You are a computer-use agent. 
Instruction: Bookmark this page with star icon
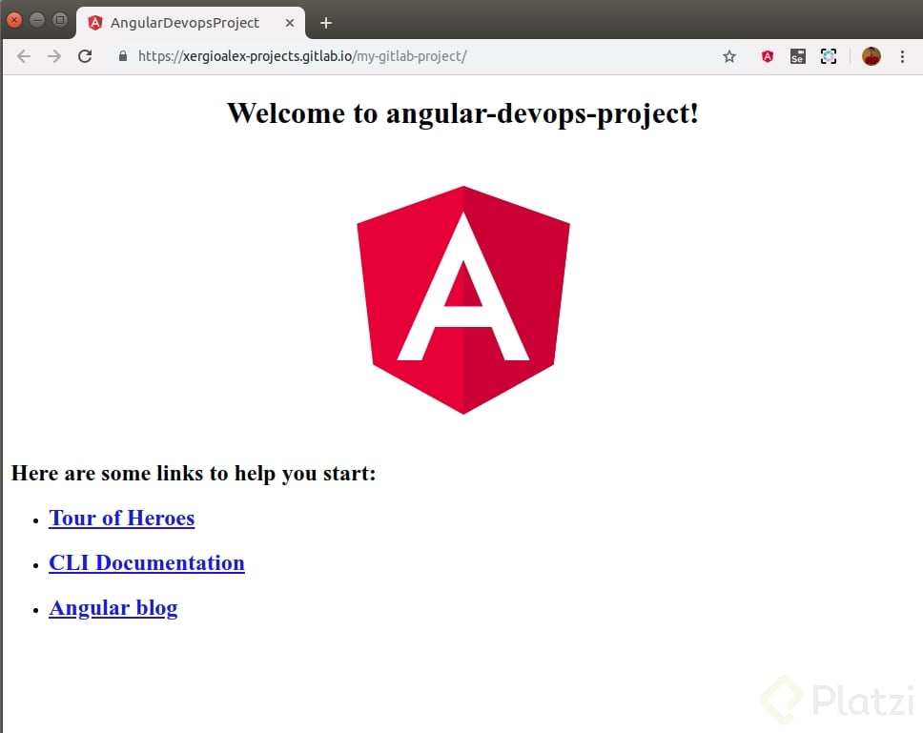pos(729,56)
